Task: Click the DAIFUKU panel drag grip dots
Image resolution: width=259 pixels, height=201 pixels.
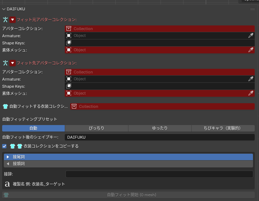Action: 253,9
